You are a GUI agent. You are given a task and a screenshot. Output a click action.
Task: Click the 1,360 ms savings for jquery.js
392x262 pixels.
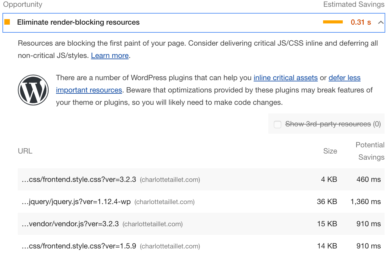click(366, 202)
